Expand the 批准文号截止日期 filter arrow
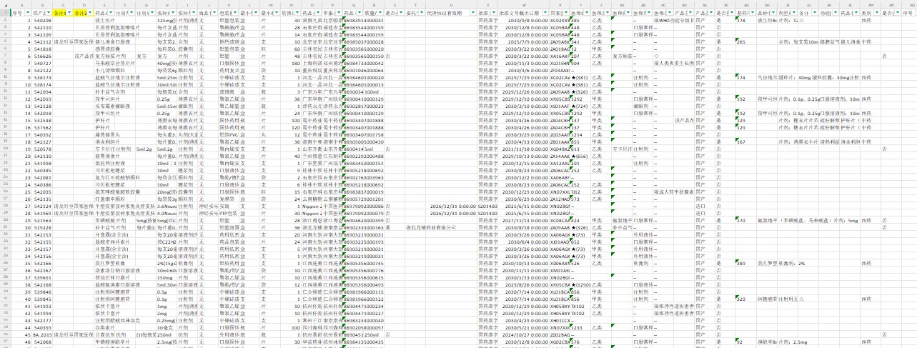Screen dimensions: 917x348 pyautogui.click(x=546, y=14)
